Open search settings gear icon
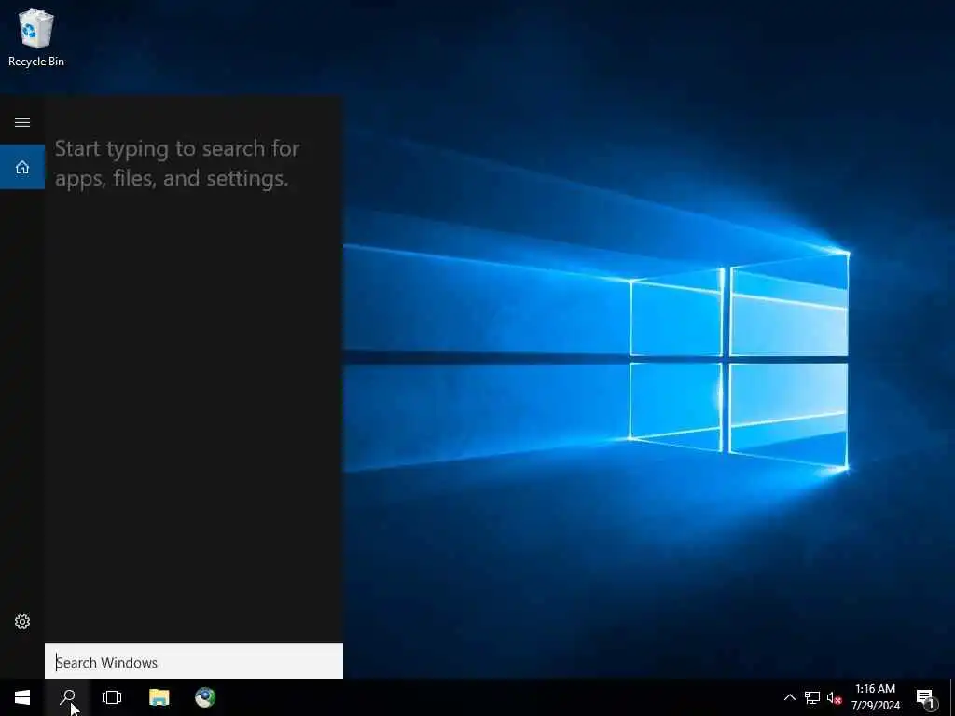 (22, 622)
